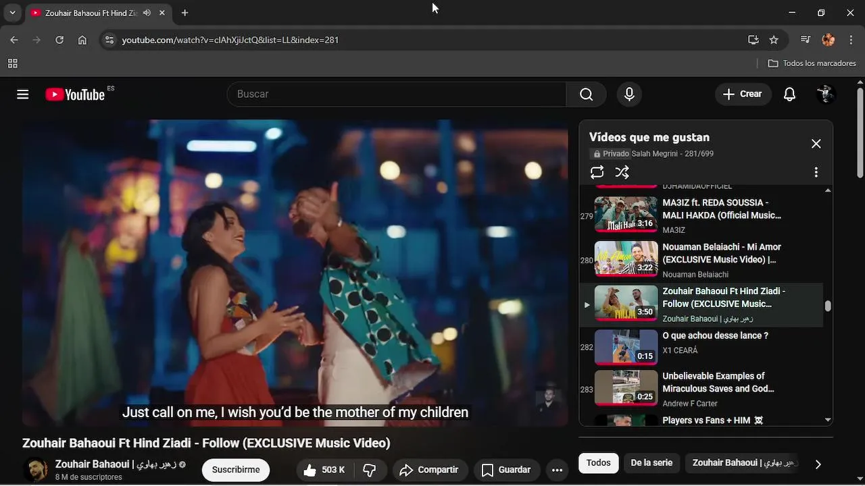Select the Zouhair Bahaoui chip
Image resolution: width=865 pixels, height=486 pixels.
(743, 463)
